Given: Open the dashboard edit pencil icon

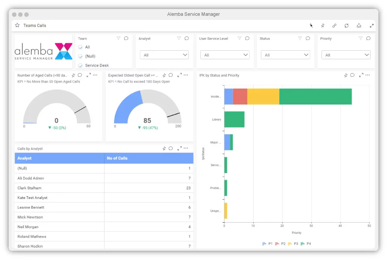Looking at the screenshot, I should point(311,25).
